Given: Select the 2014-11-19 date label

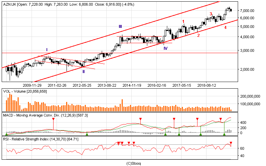Looking at the screenshot, I should (132, 85).
